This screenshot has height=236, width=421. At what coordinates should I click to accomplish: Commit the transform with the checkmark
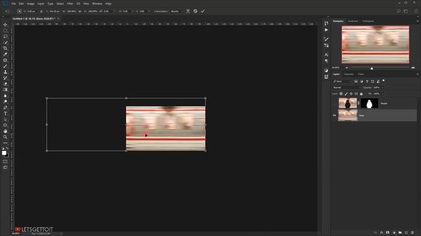203,11
